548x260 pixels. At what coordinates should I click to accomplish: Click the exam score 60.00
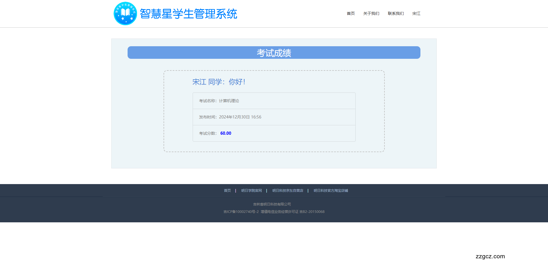pos(225,133)
